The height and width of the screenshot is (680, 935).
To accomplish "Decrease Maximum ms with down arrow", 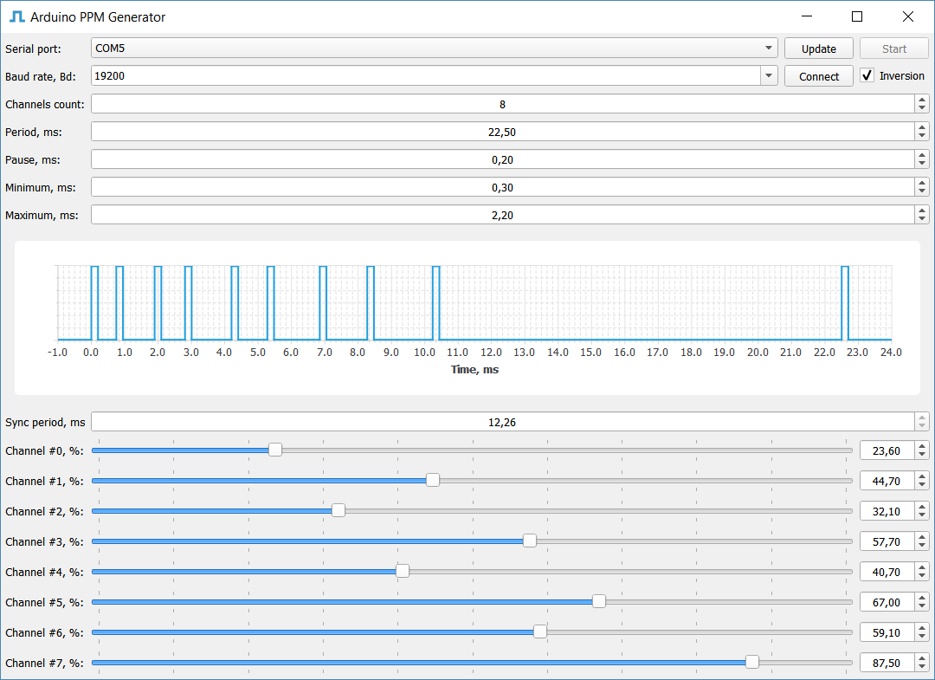I will [922, 219].
